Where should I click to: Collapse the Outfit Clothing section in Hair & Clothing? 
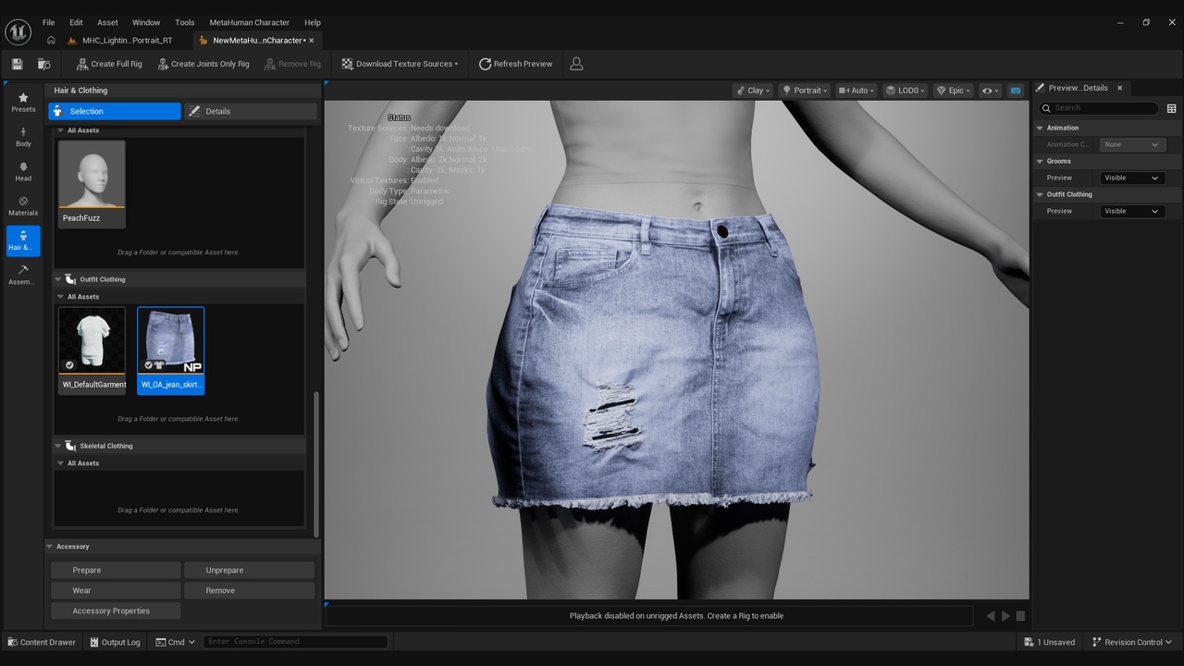(58, 279)
